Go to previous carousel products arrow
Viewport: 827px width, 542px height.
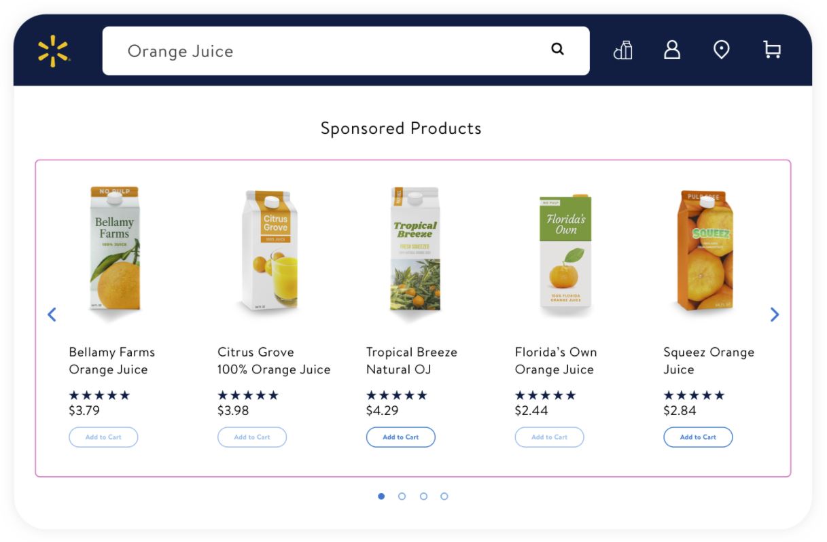[x=52, y=314]
